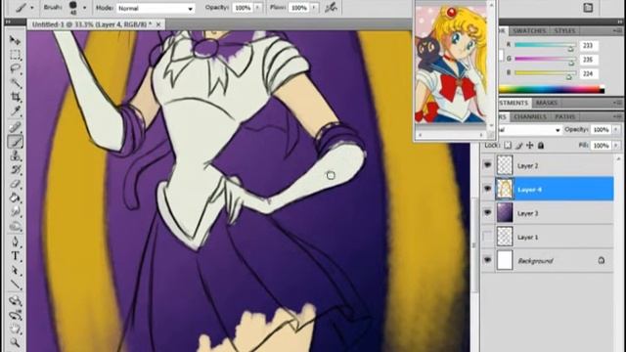Switch to the Paths tab
The width and height of the screenshot is (626, 352).
[565, 117]
